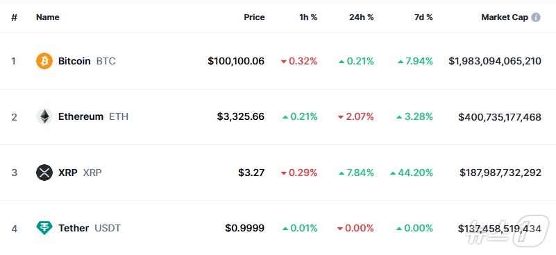Click Ethereum's red 24h down arrow
The width and height of the screenshot is (556, 255).
pyautogui.click(x=341, y=117)
